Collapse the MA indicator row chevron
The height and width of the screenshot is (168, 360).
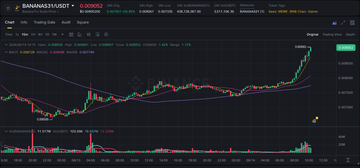pos(6,52)
